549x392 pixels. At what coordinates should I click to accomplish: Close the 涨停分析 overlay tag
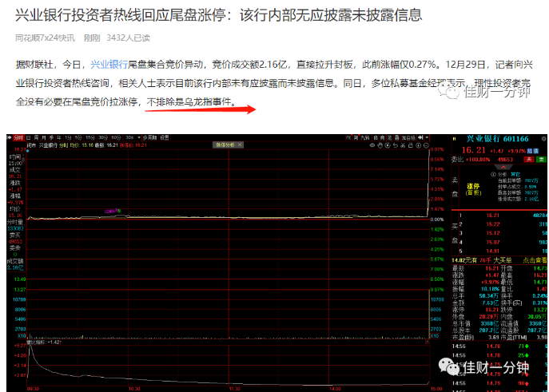[240, 145]
